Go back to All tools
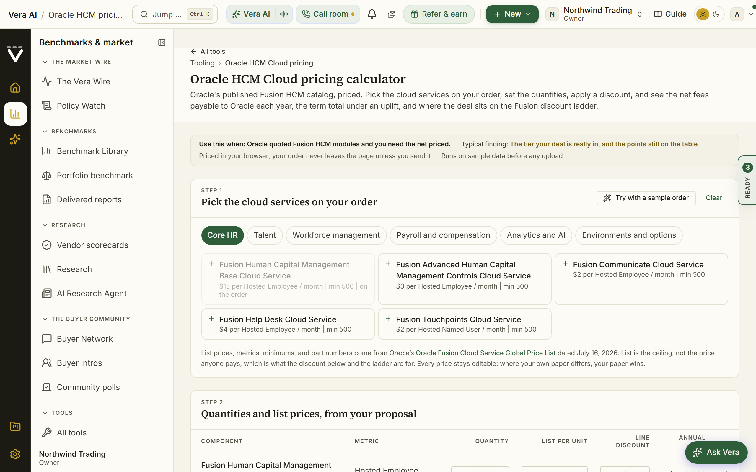756x472 pixels. pyautogui.click(x=208, y=52)
